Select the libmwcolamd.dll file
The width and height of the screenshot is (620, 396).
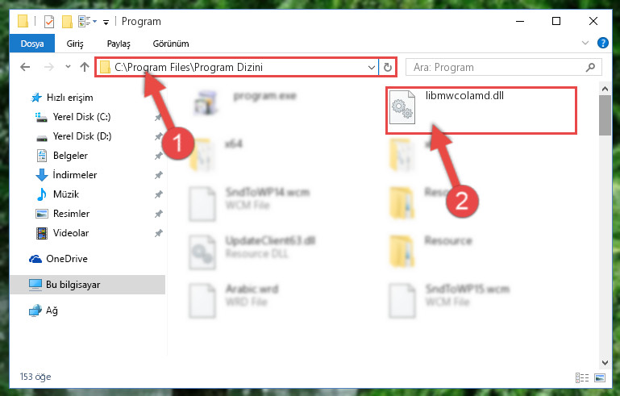click(481, 110)
